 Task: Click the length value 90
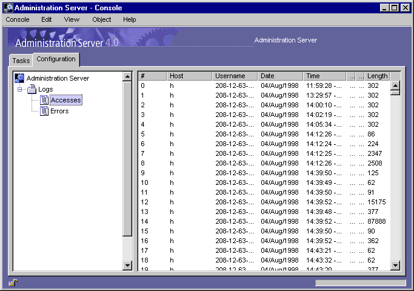371,231
